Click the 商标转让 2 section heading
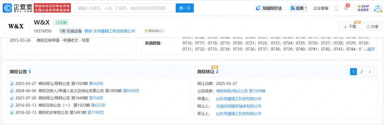This screenshot has width=384, height=125. (x=208, y=72)
